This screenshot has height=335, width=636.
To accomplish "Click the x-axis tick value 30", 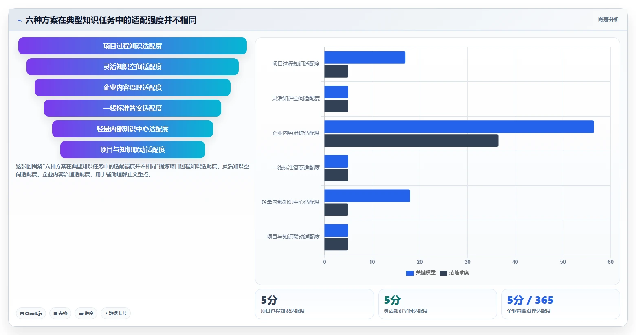I will tap(467, 262).
